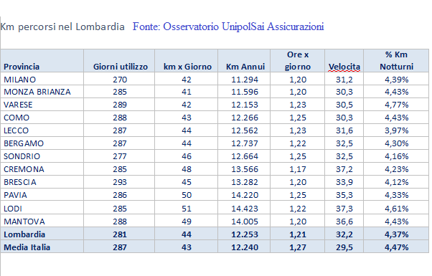This screenshot has height=276, width=432.
Task: Select Milano's Km Annui value 11.294
Action: (245, 80)
